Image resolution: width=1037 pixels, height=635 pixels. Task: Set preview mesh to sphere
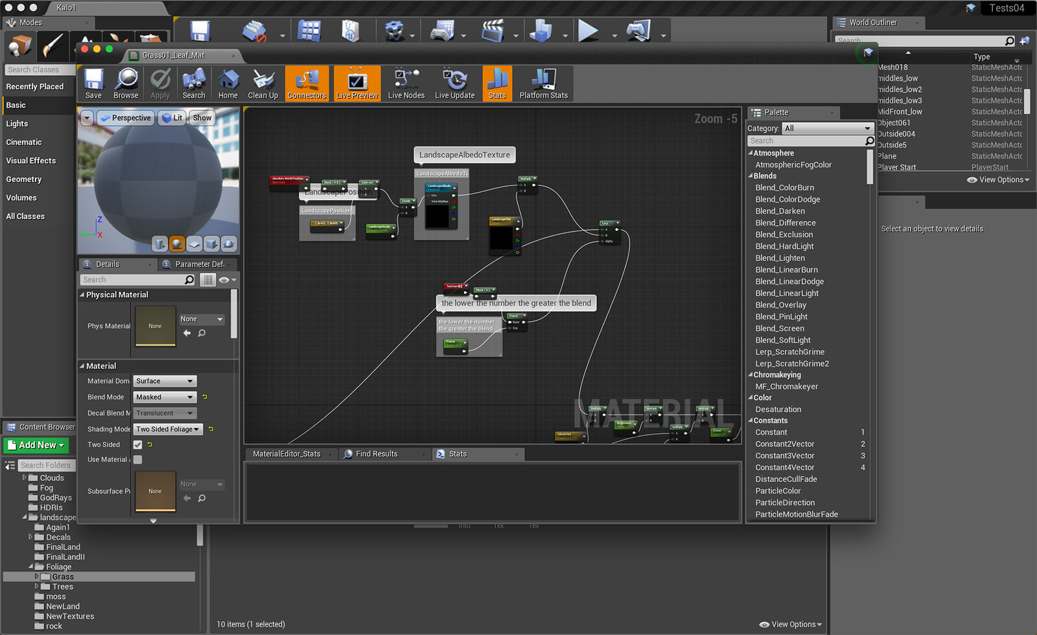pyautogui.click(x=177, y=244)
